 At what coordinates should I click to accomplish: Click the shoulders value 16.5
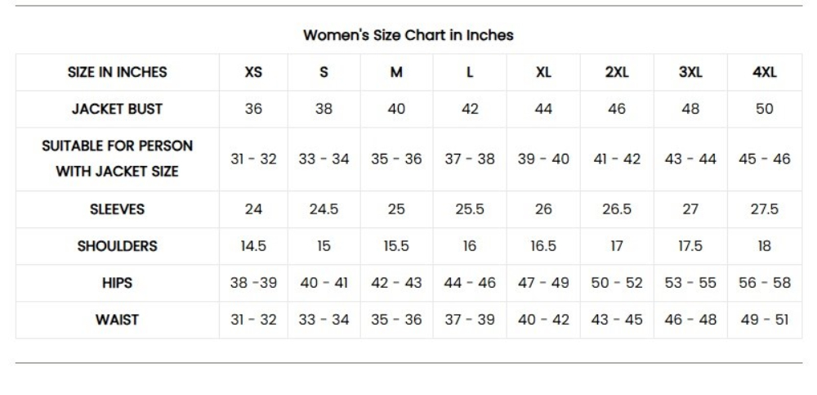coord(543,246)
